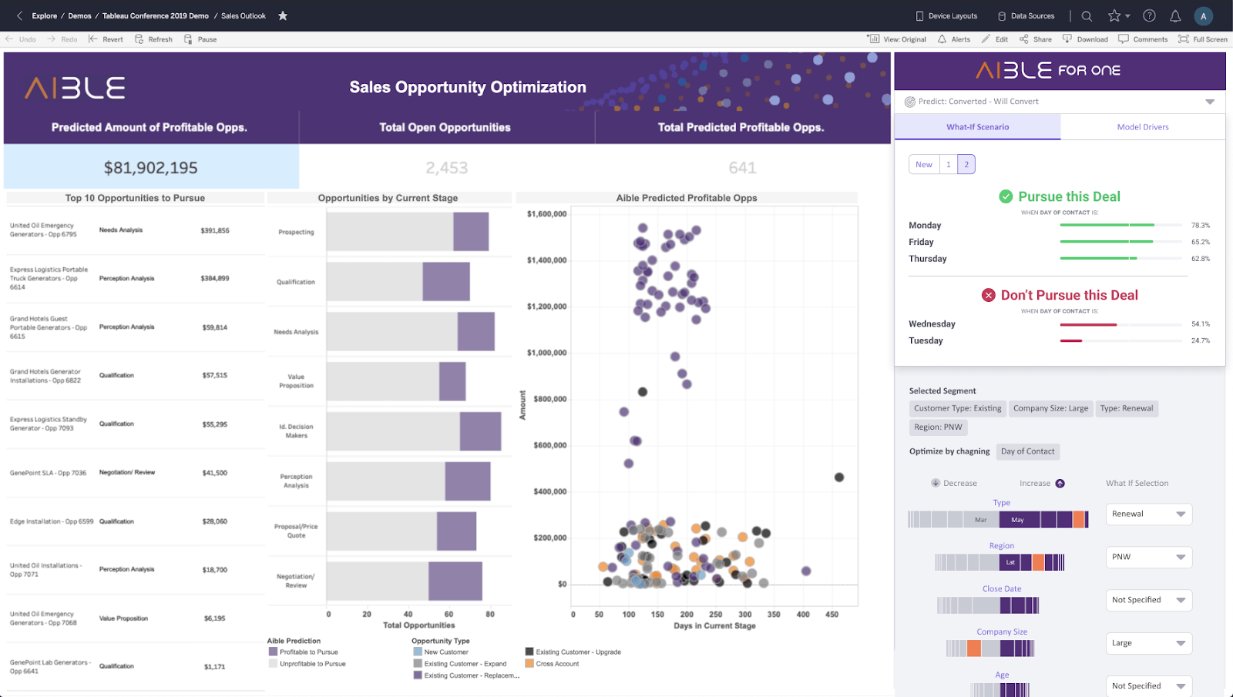Click the New scenario button
The width and height of the screenshot is (1233, 697).
924,164
